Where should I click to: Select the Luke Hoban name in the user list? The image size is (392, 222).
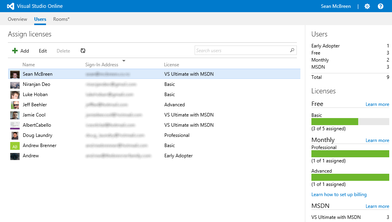tap(35, 95)
